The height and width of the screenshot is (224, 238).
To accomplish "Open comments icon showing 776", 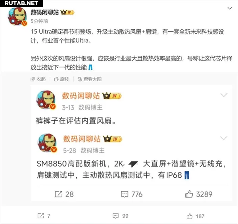I will 131,194.
